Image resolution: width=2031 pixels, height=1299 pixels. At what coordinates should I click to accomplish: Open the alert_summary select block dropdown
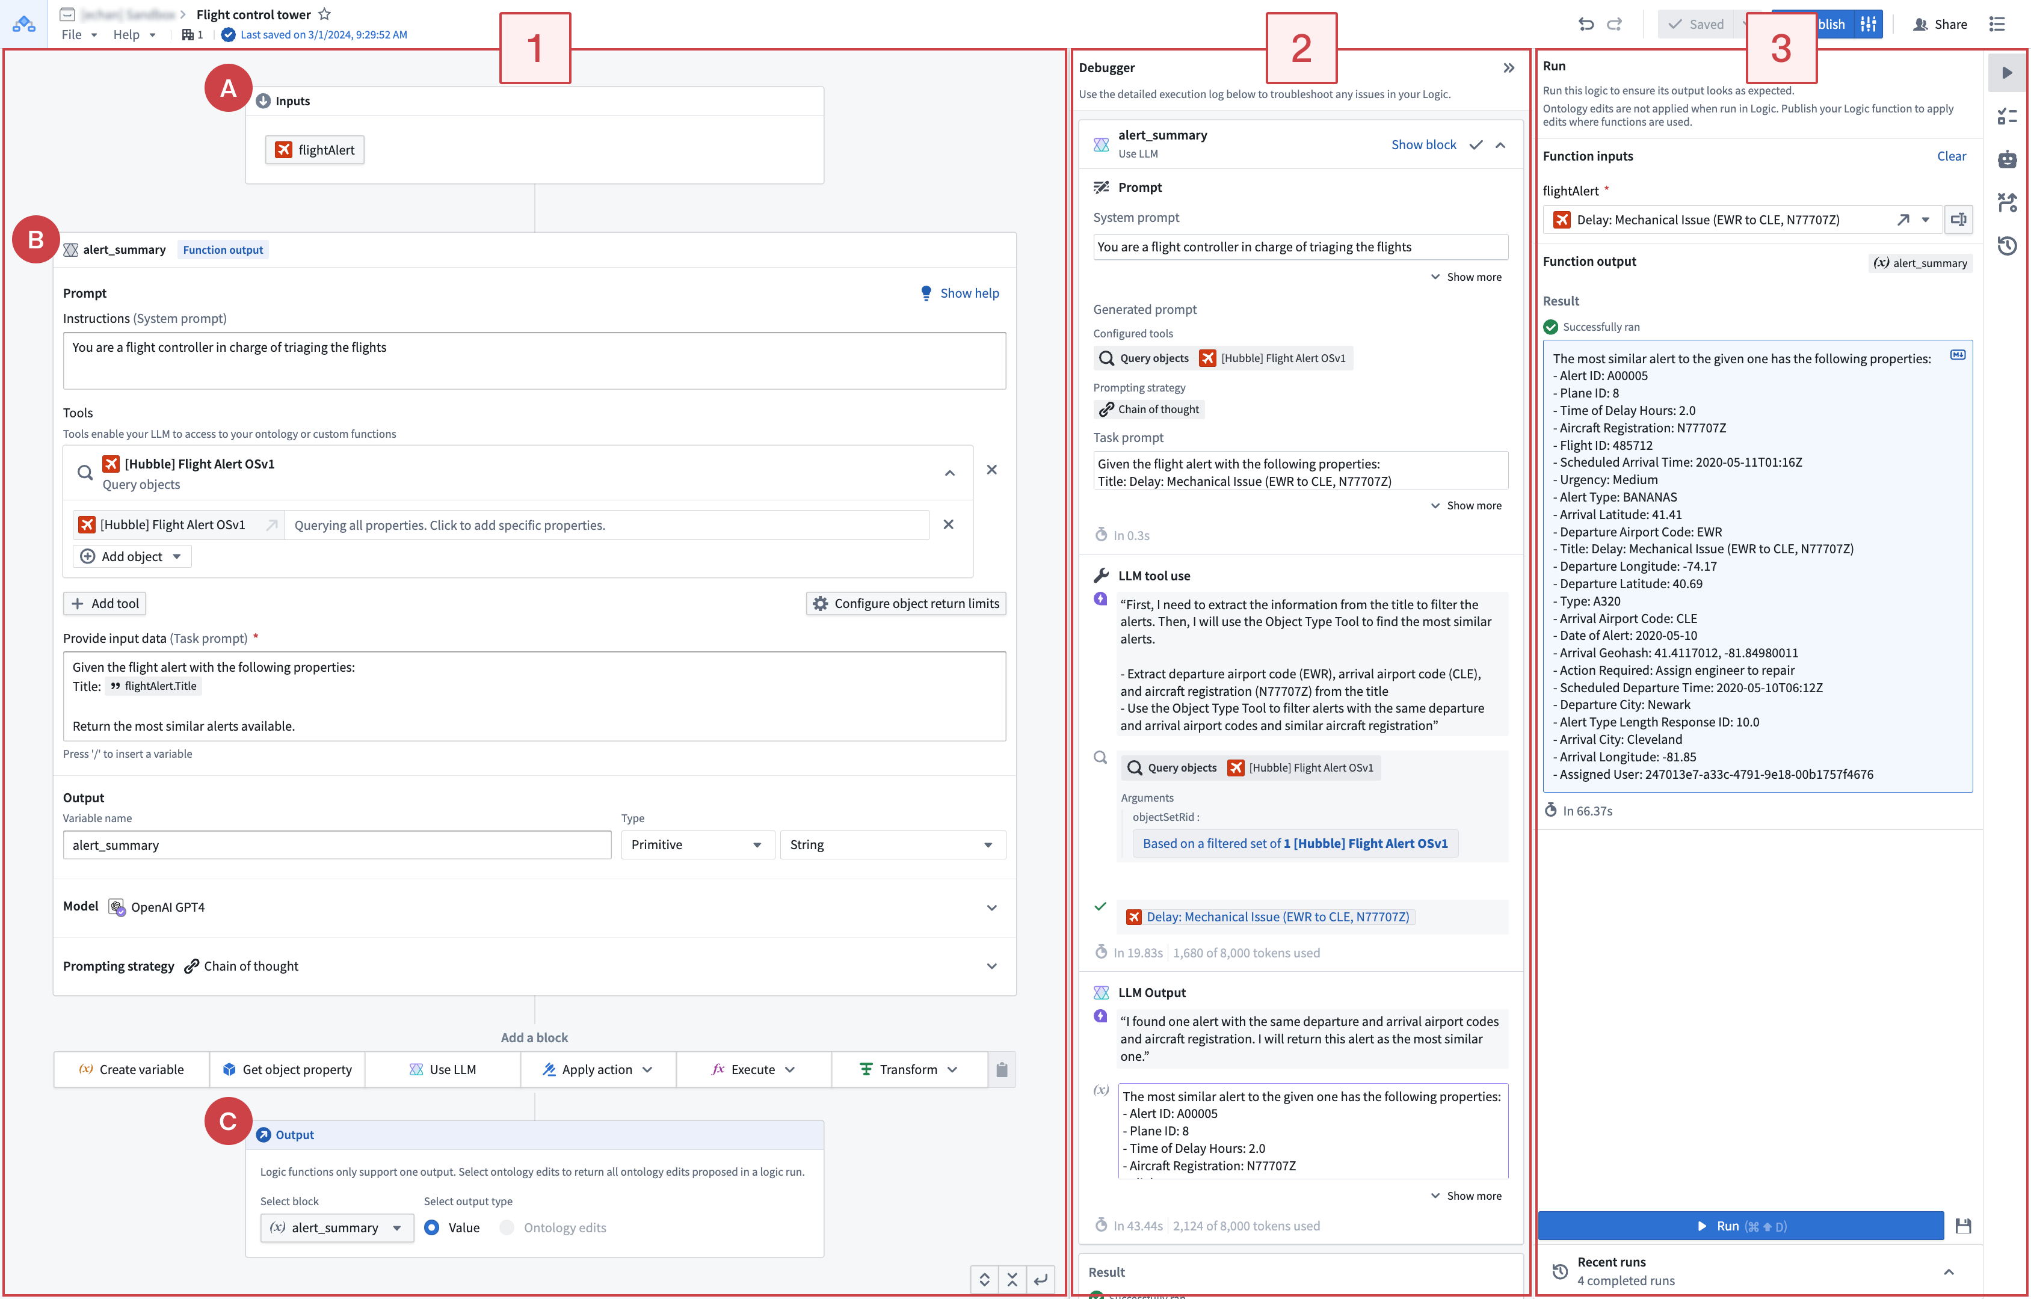pyautogui.click(x=337, y=1228)
